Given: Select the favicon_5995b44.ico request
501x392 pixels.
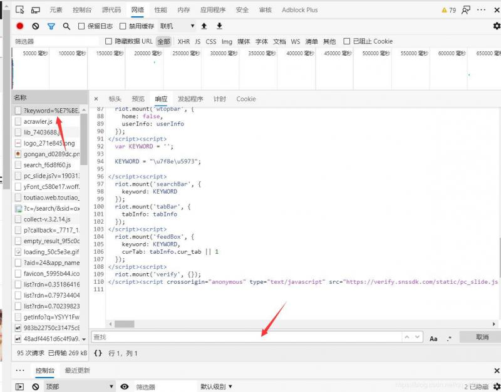Looking at the screenshot, I should coord(46,273).
